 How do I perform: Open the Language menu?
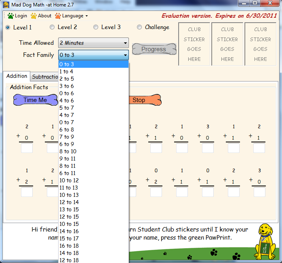click(x=72, y=16)
